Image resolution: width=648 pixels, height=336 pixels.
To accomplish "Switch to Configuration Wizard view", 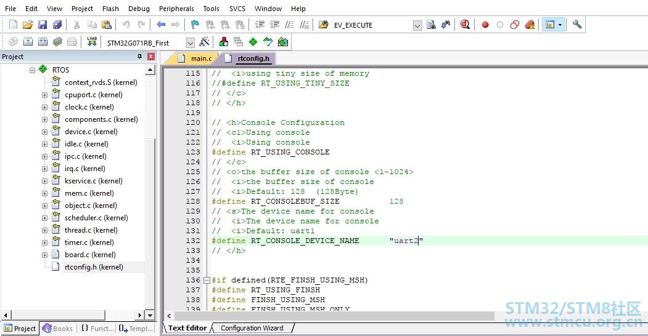I will tap(252, 328).
